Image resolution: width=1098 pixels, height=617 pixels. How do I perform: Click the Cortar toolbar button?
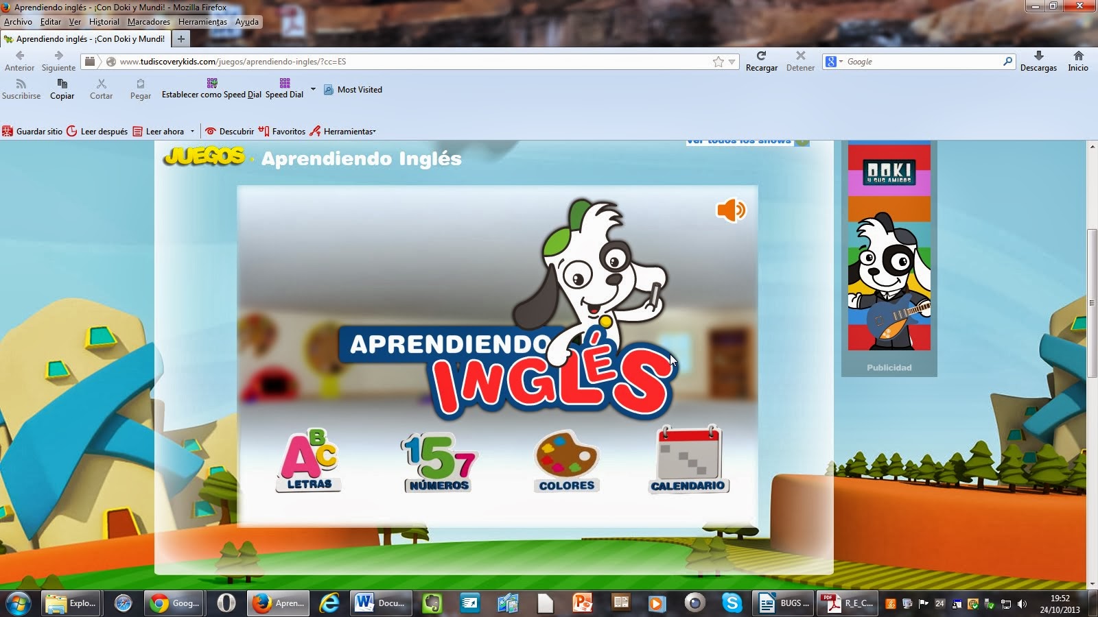tap(101, 89)
